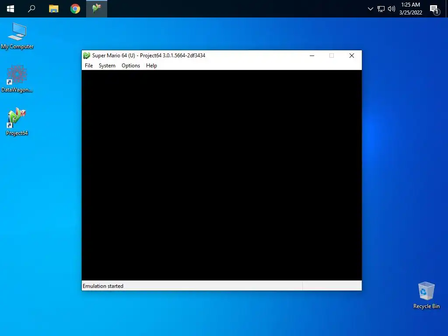Close the Project64 window
The image size is (448, 336).
click(x=352, y=56)
